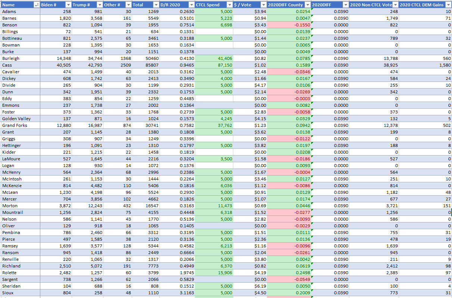Click the red -0.0549 cell for Sargent
452x298 pixels.
click(289, 279)
